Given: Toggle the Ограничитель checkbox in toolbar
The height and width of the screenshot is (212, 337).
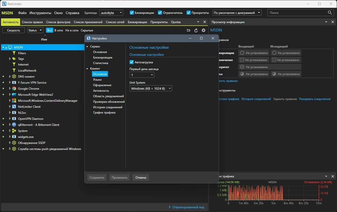Looking at the screenshot, I should point(160,13).
